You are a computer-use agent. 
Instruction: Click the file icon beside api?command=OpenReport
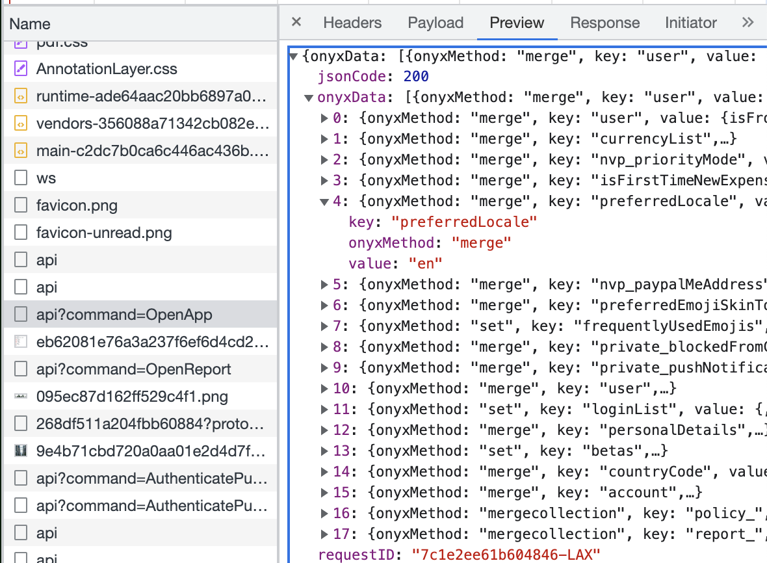pyautogui.click(x=21, y=369)
